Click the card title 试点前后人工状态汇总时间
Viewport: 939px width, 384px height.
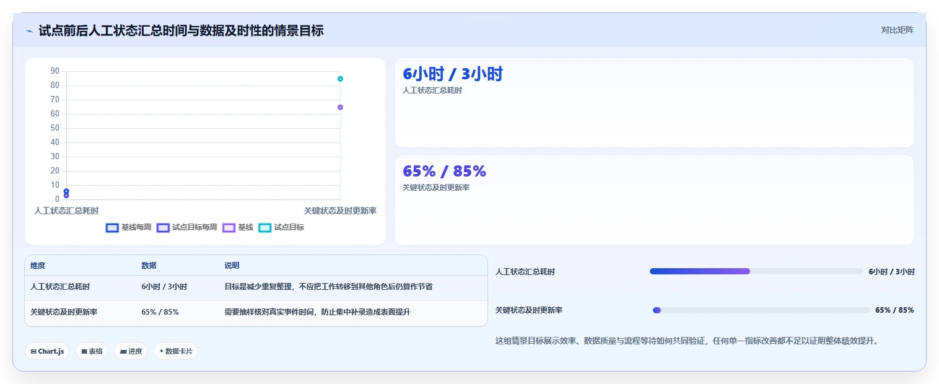[181, 30]
